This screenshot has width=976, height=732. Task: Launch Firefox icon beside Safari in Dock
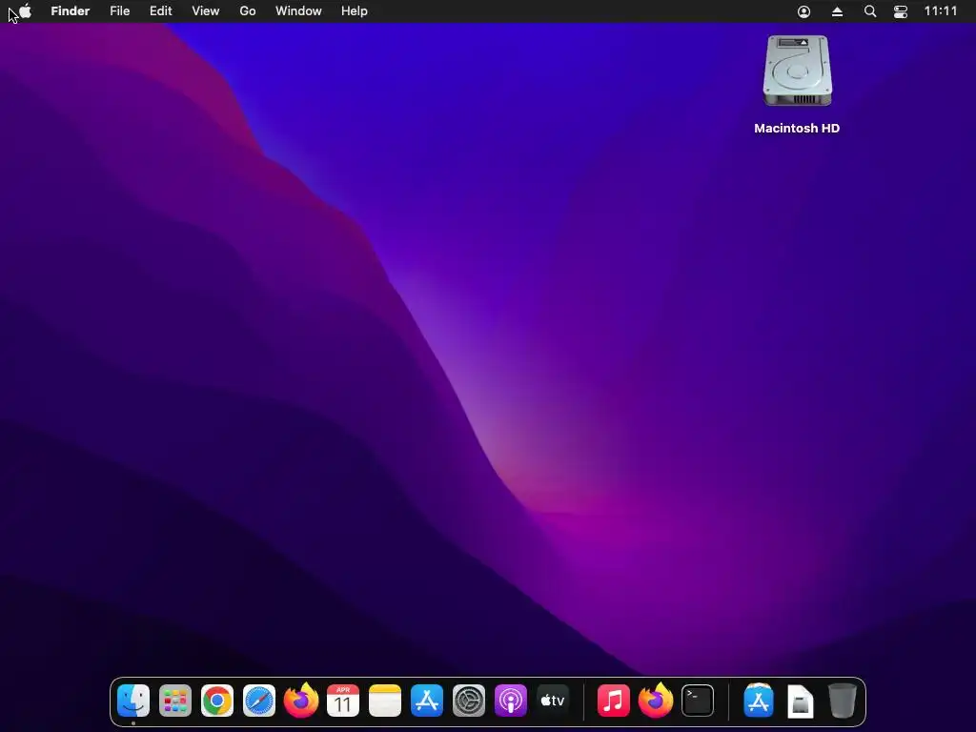coord(301,701)
